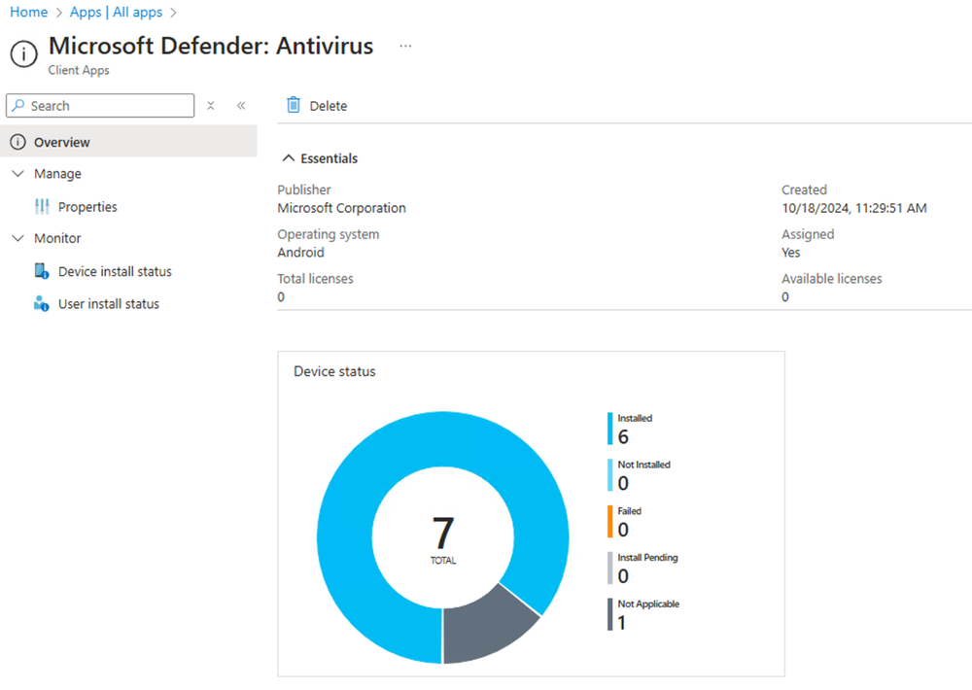972x690 pixels.
Task: Collapse the Essentials section
Action: [288, 157]
